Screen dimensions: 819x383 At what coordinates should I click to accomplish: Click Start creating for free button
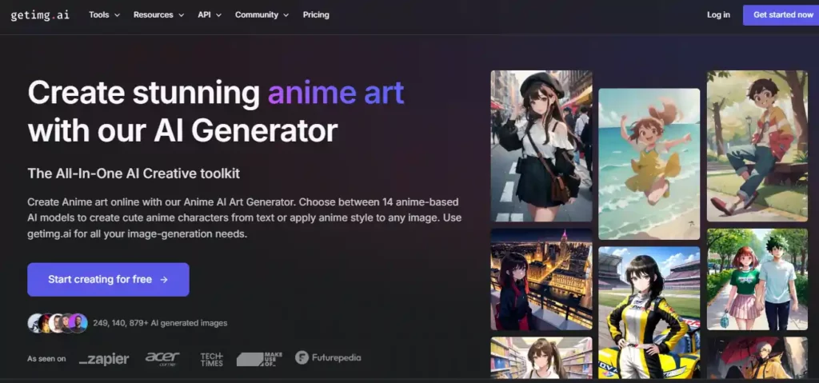[108, 280]
